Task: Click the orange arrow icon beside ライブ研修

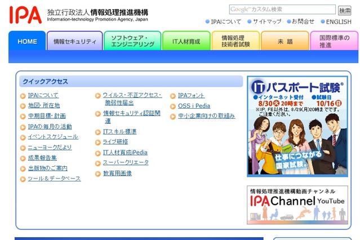Action: 98,143
